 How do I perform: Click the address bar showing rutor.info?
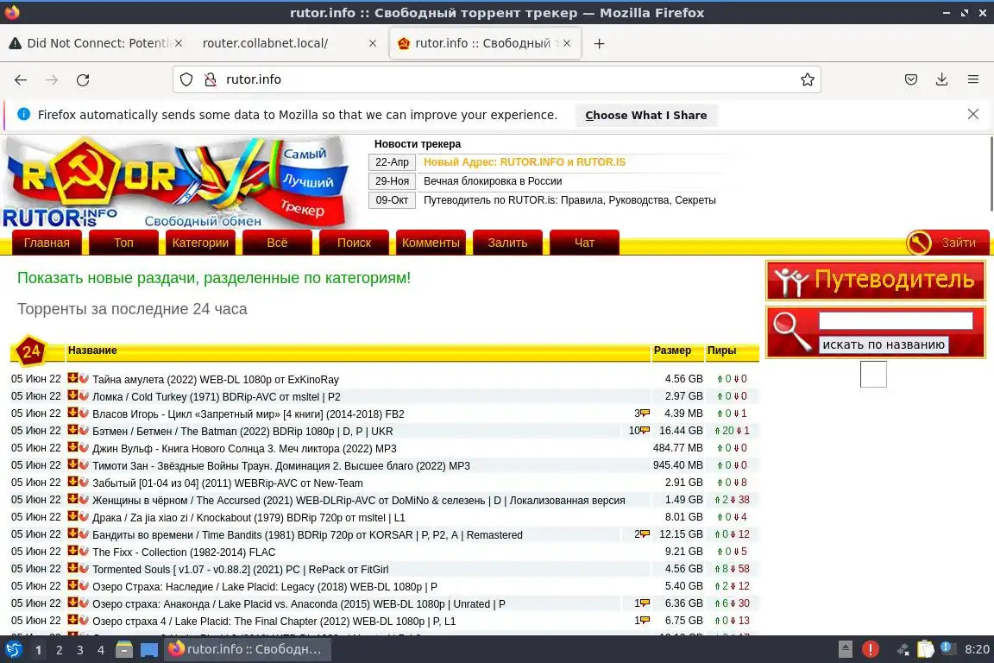click(496, 79)
